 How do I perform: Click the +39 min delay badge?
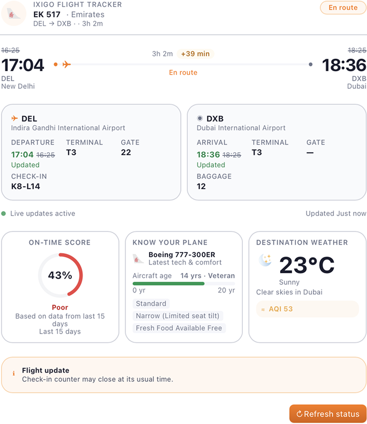pyautogui.click(x=195, y=54)
